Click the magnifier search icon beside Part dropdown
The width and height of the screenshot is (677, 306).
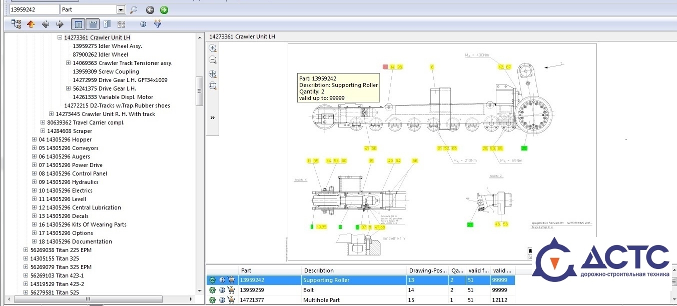[x=133, y=9]
